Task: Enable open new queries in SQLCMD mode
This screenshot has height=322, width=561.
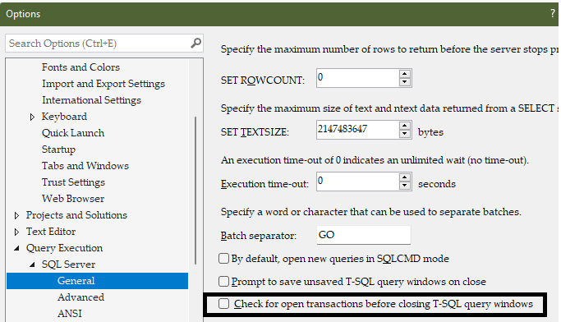Action: pos(223,258)
